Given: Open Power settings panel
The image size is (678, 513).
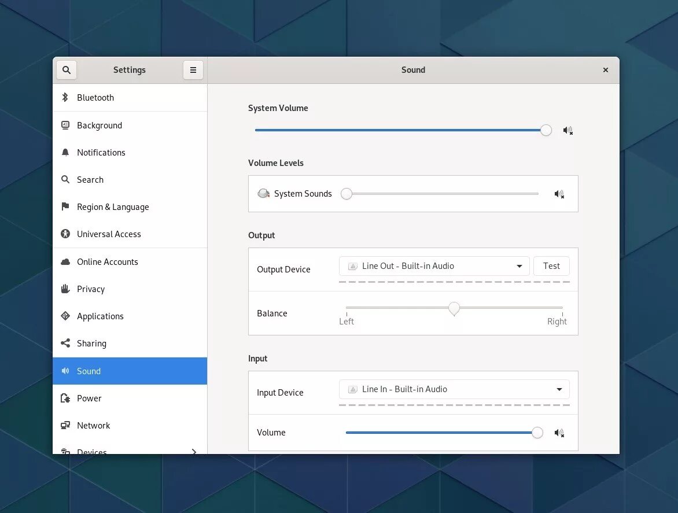Looking at the screenshot, I should [x=130, y=398].
